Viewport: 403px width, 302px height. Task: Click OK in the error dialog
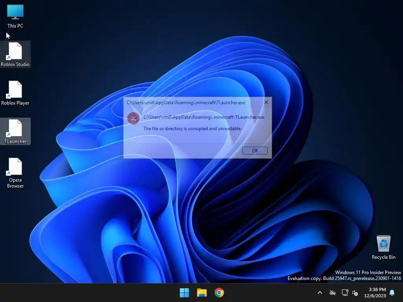pos(255,151)
